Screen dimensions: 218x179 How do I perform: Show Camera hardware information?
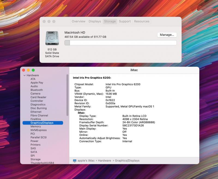tap(35, 93)
